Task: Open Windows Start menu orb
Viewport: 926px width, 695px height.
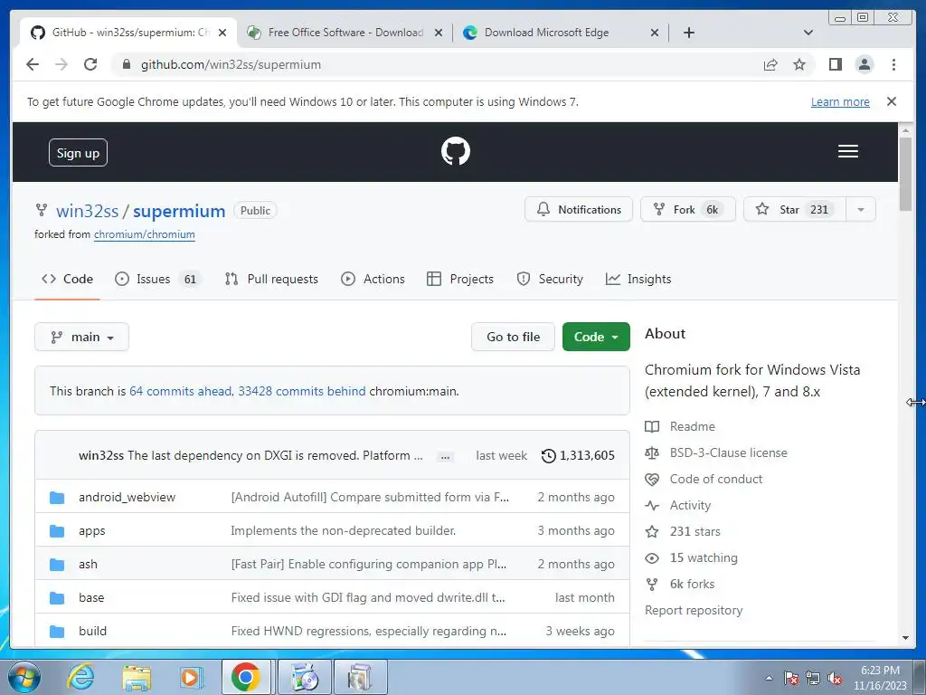Action: click(x=24, y=677)
